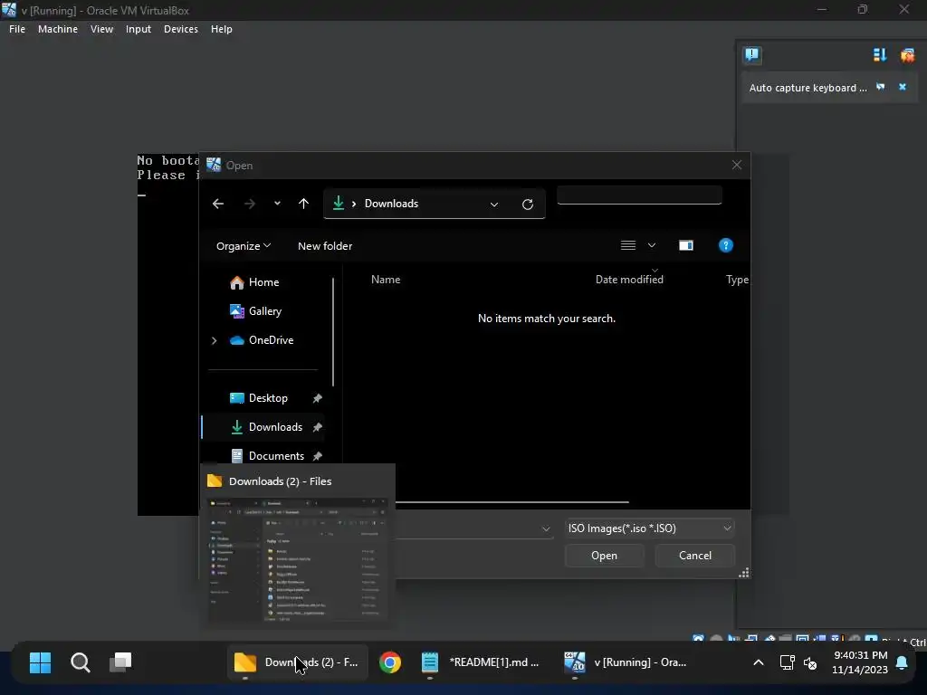Image resolution: width=927 pixels, height=695 pixels.
Task: Go forward in the Open dialog
Action: (250, 204)
